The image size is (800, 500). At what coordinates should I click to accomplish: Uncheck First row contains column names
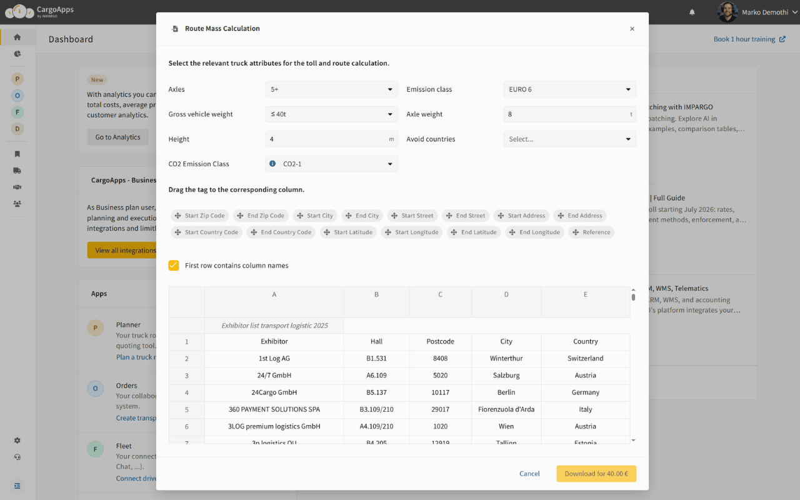[174, 266]
